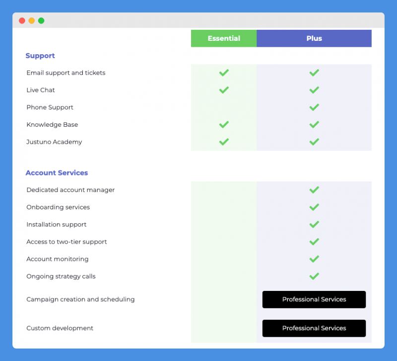The height and width of the screenshot is (361, 397).
Task: Click Plus checkmark for Dedicated account manager
Action: 314,190
